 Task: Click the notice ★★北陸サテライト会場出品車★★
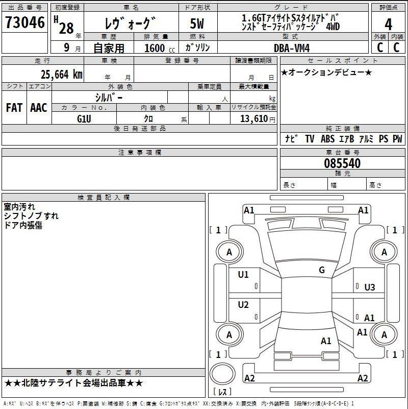74,383
